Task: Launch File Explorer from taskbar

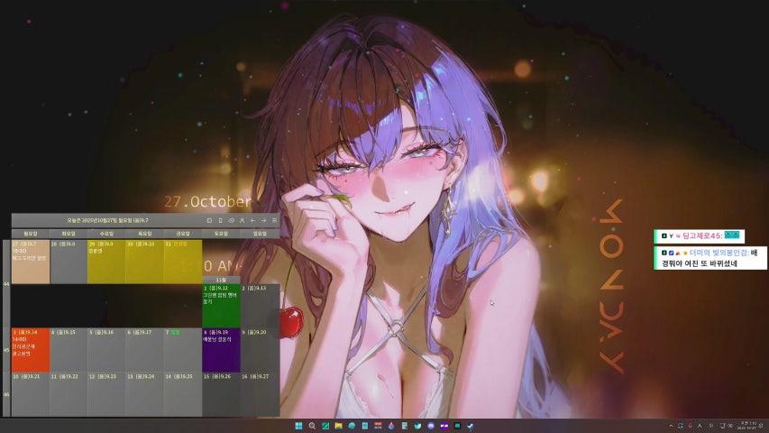Action: pyautogui.click(x=338, y=426)
